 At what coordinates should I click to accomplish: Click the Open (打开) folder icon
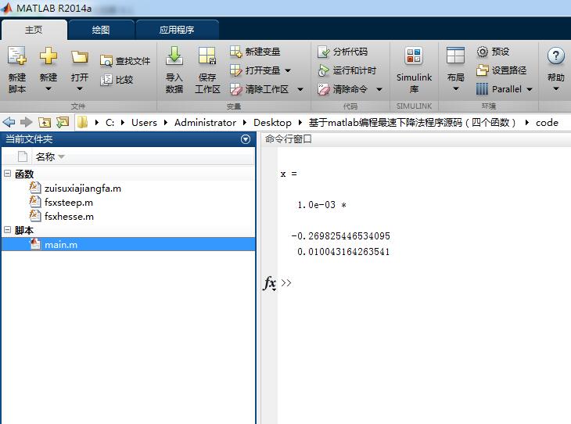tap(79, 57)
